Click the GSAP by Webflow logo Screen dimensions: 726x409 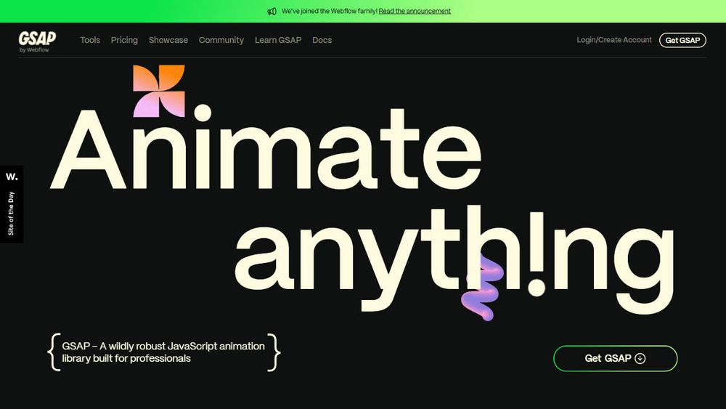pyautogui.click(x=37, y=41)
